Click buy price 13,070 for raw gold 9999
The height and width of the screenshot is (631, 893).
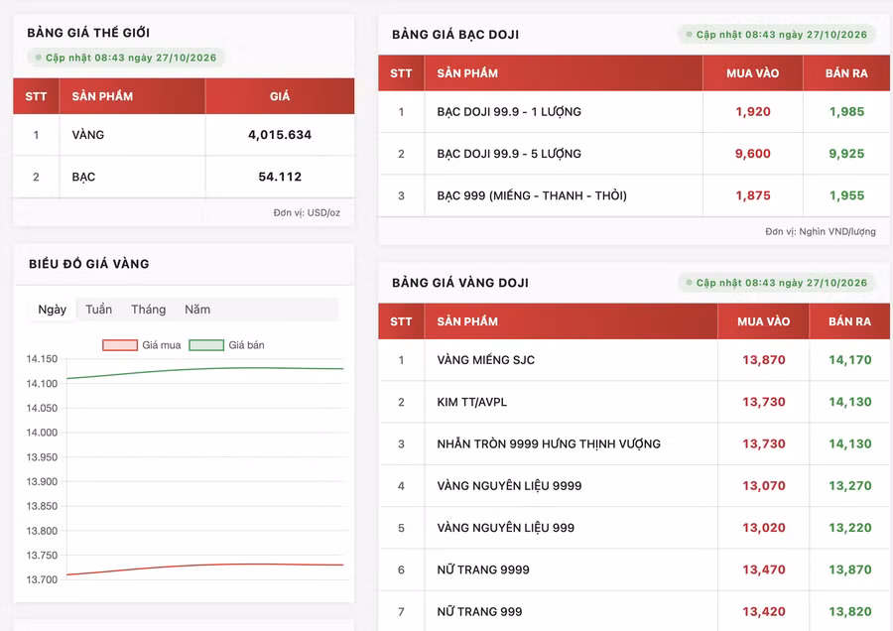pos(764,486)
